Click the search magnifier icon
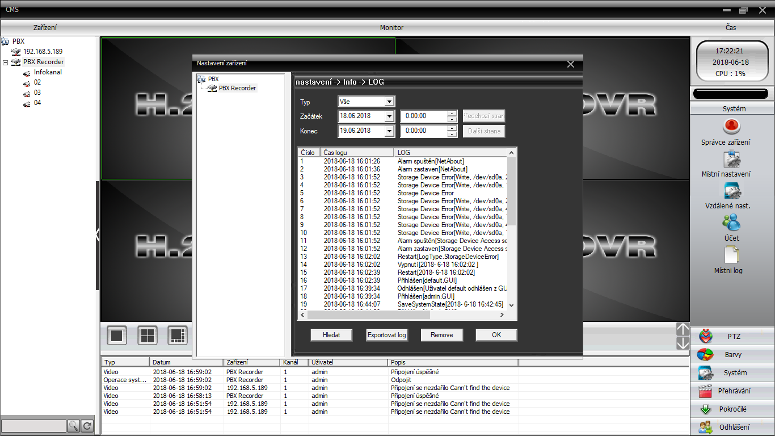The image size is (775, 436). tap(74, 426)
